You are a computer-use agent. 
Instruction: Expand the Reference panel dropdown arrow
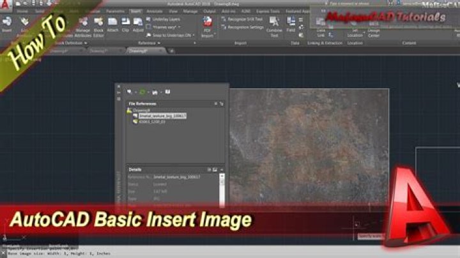coord(158,43)
